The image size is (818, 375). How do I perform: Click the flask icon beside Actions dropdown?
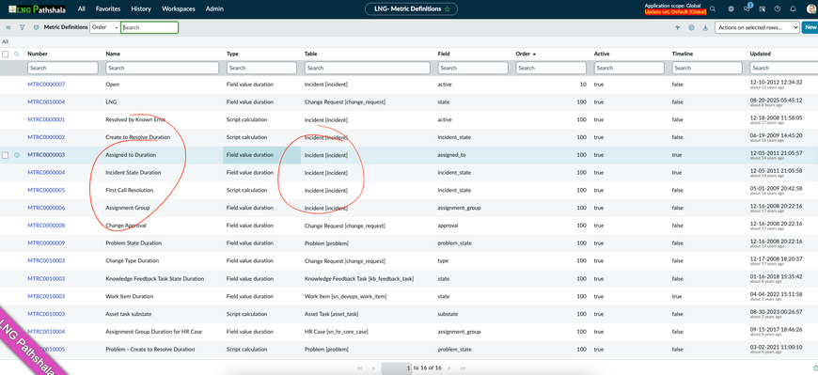click(705, 27)
